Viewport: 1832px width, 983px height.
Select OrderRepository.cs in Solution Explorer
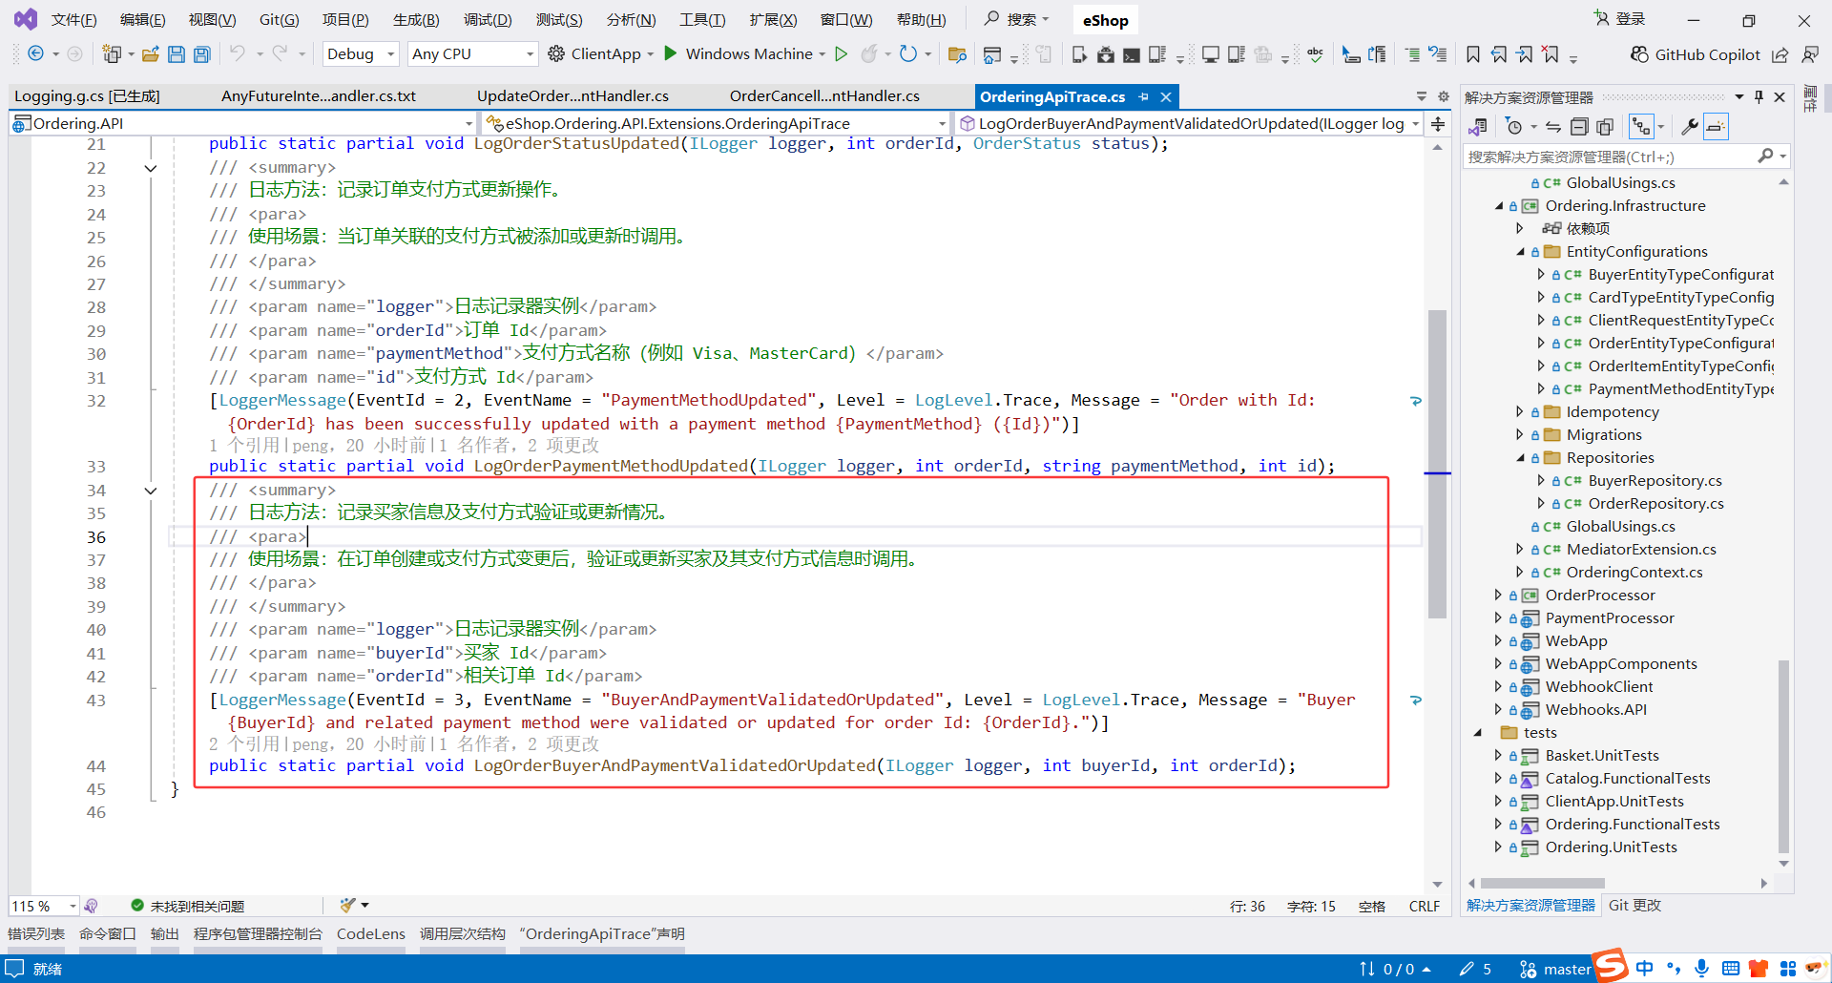point(1655,503)
